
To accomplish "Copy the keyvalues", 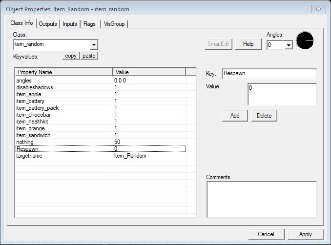I will pyautogui.click(x=71, y=56).
